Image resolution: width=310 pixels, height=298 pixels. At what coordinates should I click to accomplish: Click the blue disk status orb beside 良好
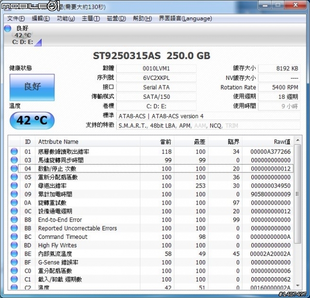(x=8, y=28)
